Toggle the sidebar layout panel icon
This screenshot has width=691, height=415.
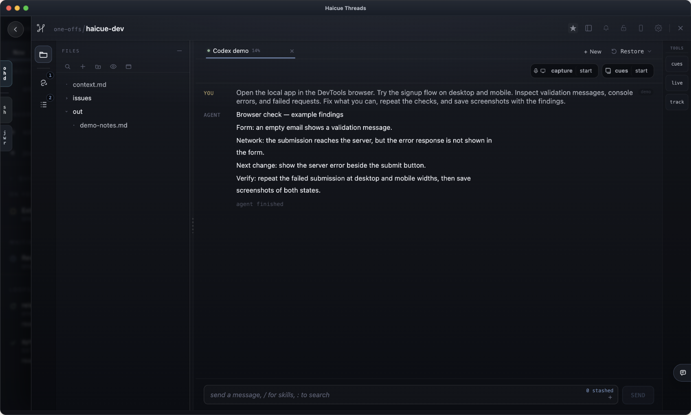click(589, 28)
